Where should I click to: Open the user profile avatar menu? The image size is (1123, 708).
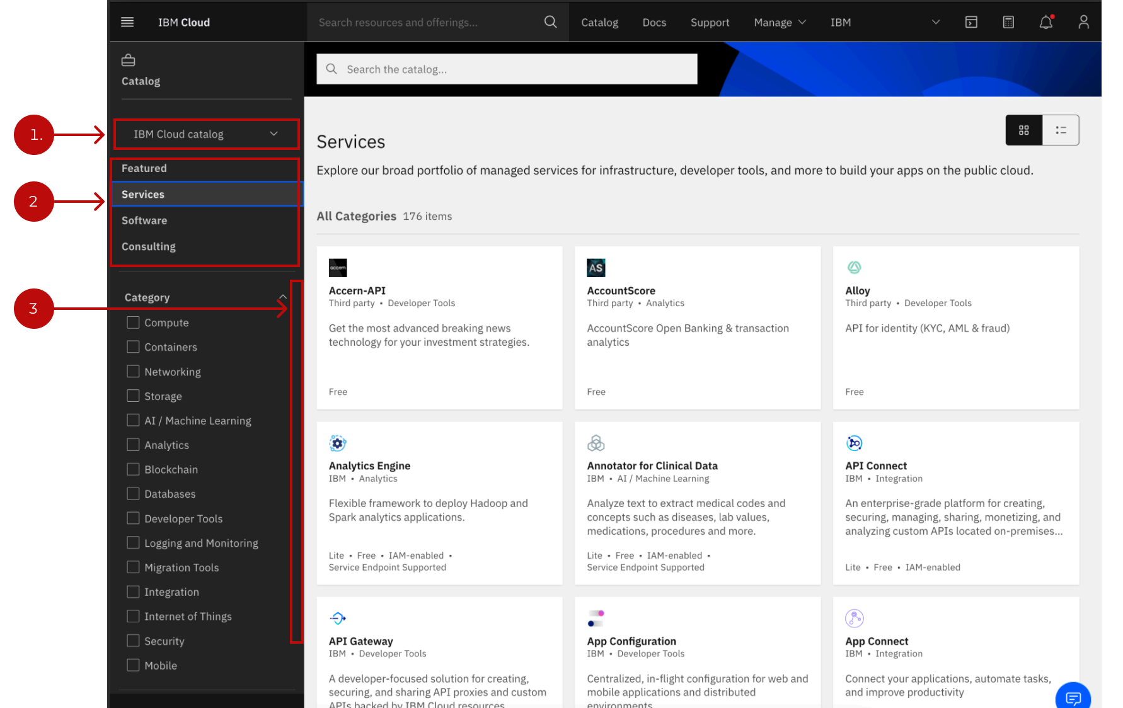[1083, 22]
